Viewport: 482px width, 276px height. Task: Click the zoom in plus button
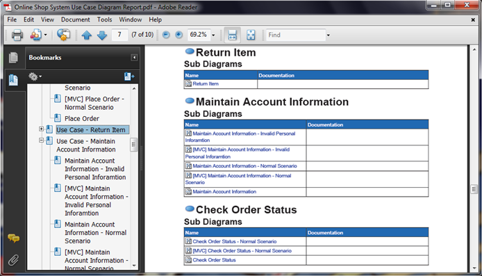click(x=178, y=35)
